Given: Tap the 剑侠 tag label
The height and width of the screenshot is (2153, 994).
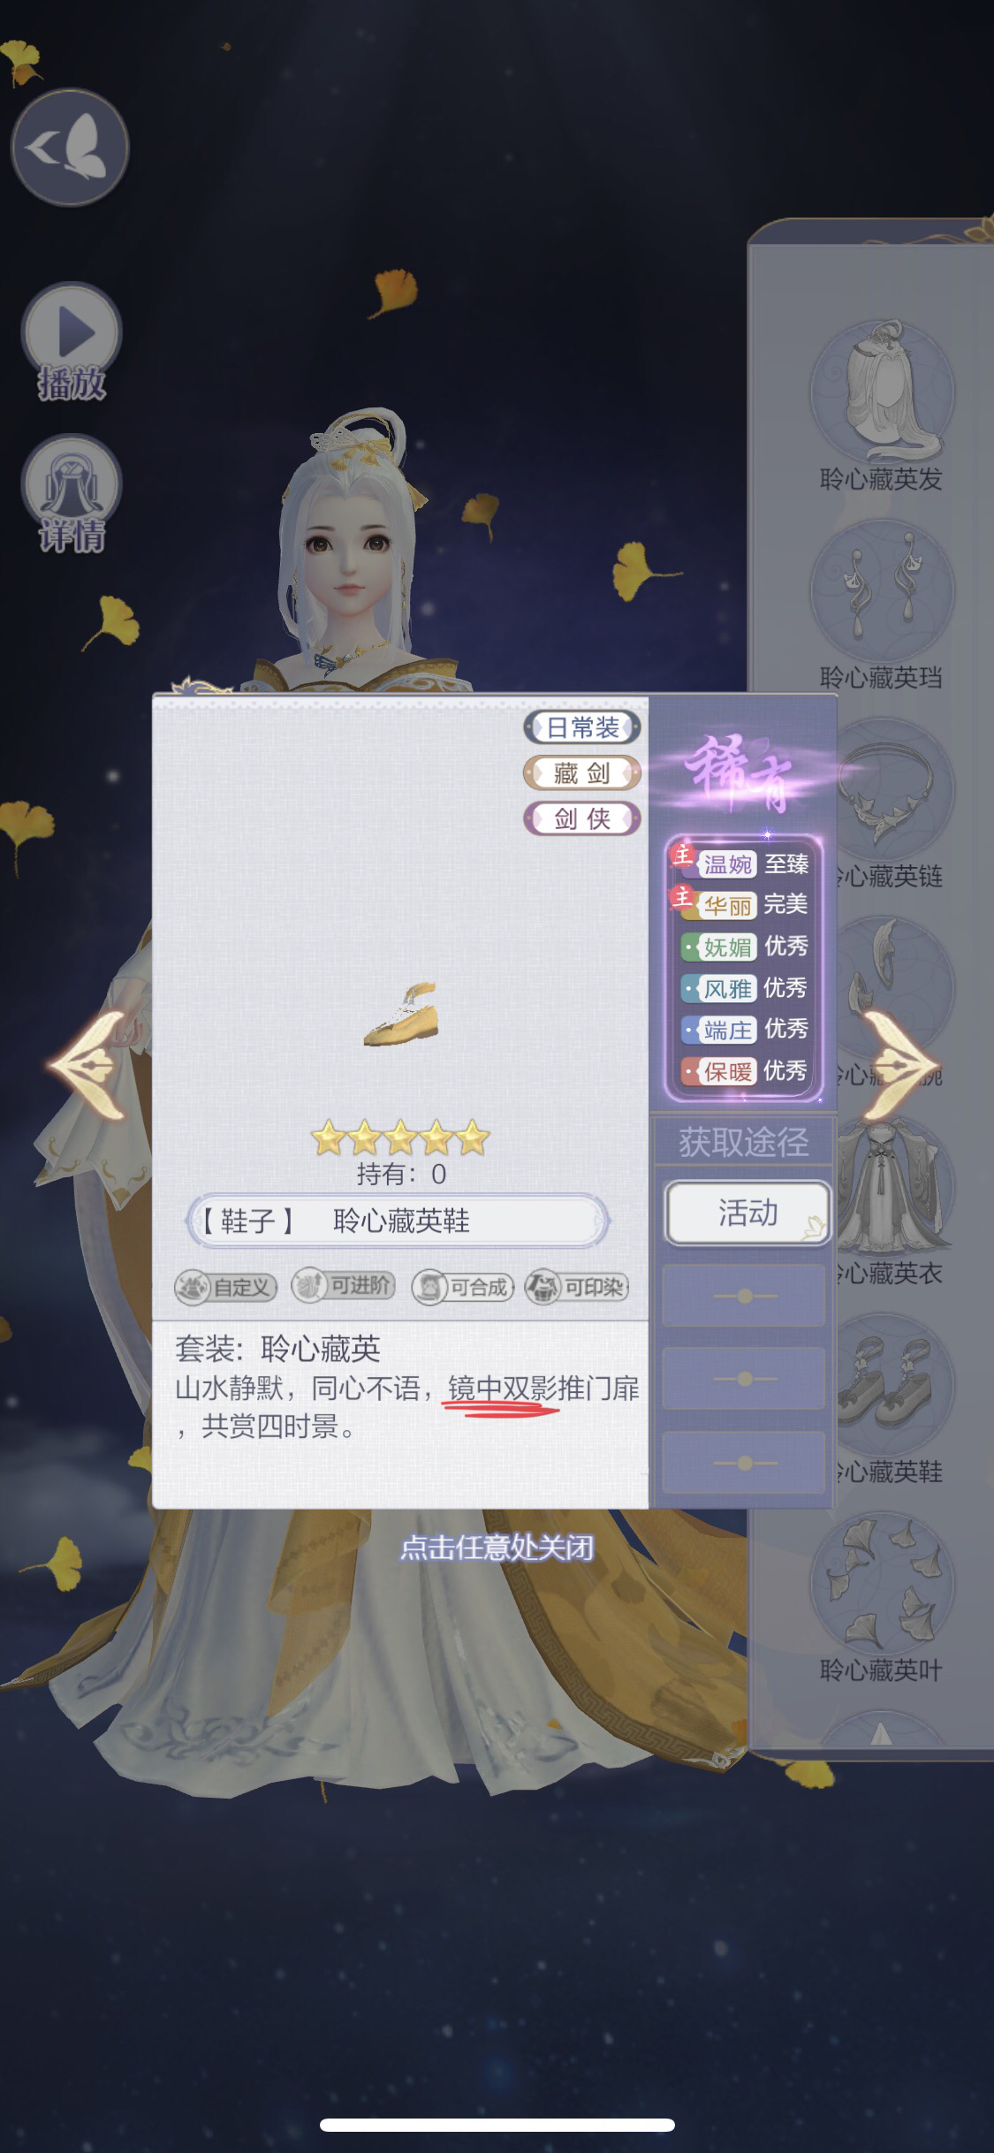Looking at the screenshot, I should [582, 818].
